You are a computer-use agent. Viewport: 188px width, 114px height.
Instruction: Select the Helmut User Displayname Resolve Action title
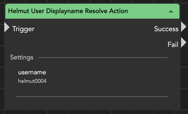68,11
